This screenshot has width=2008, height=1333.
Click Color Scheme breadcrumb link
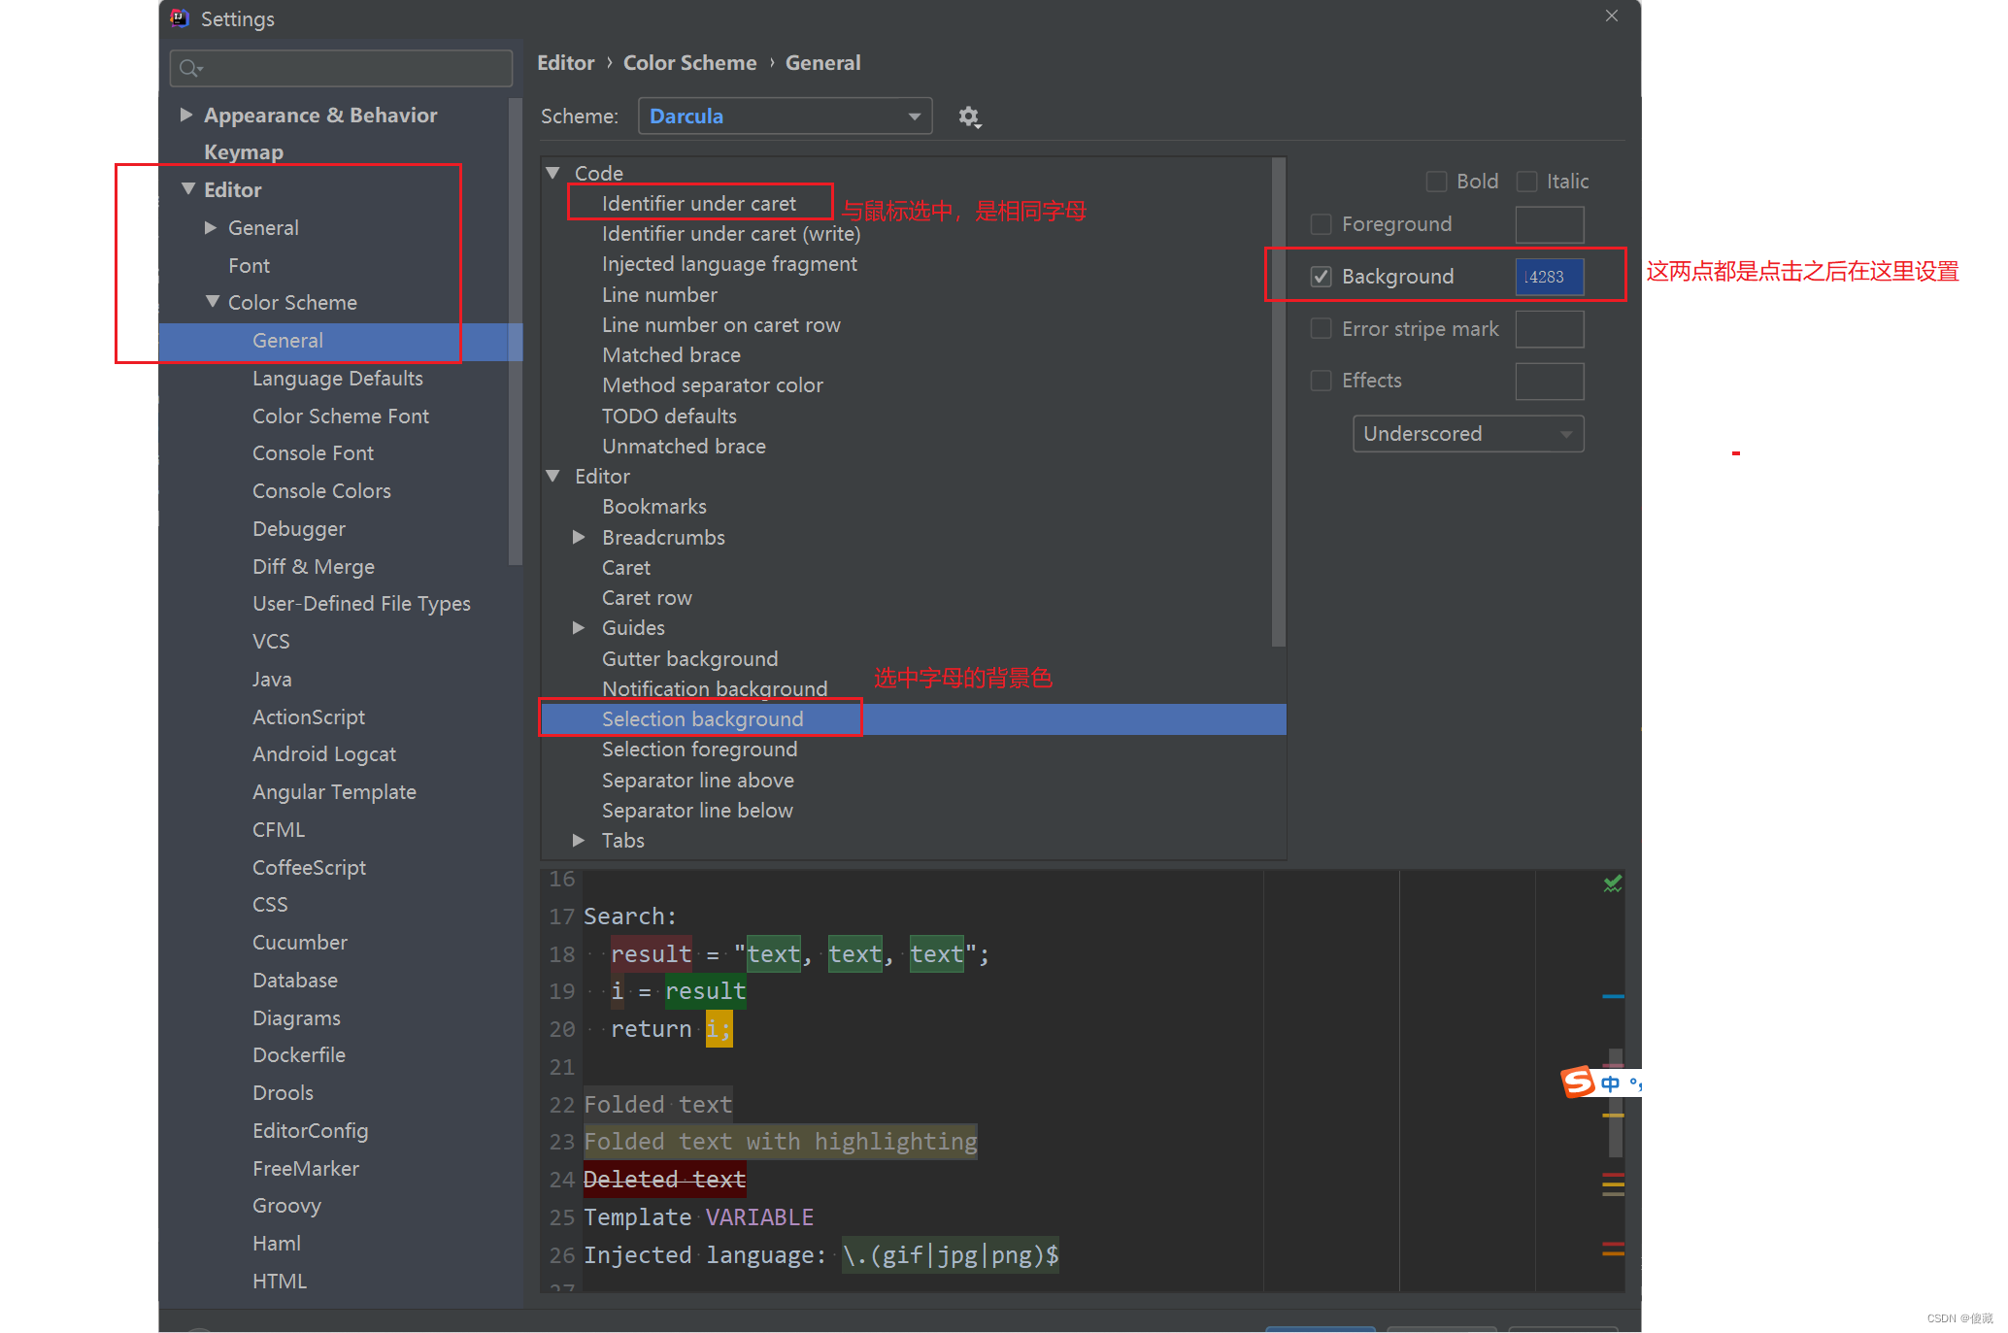click(689, 63)
